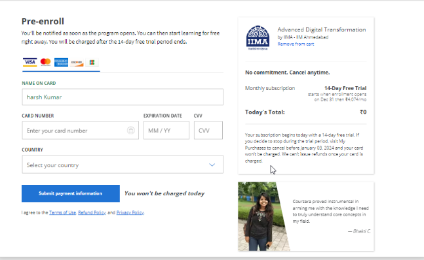Click Advanced Digital Transformation course title
Image resolution: width=424 pixels, height=260 pixels.
pyautogui.click(x=322, y=29)
